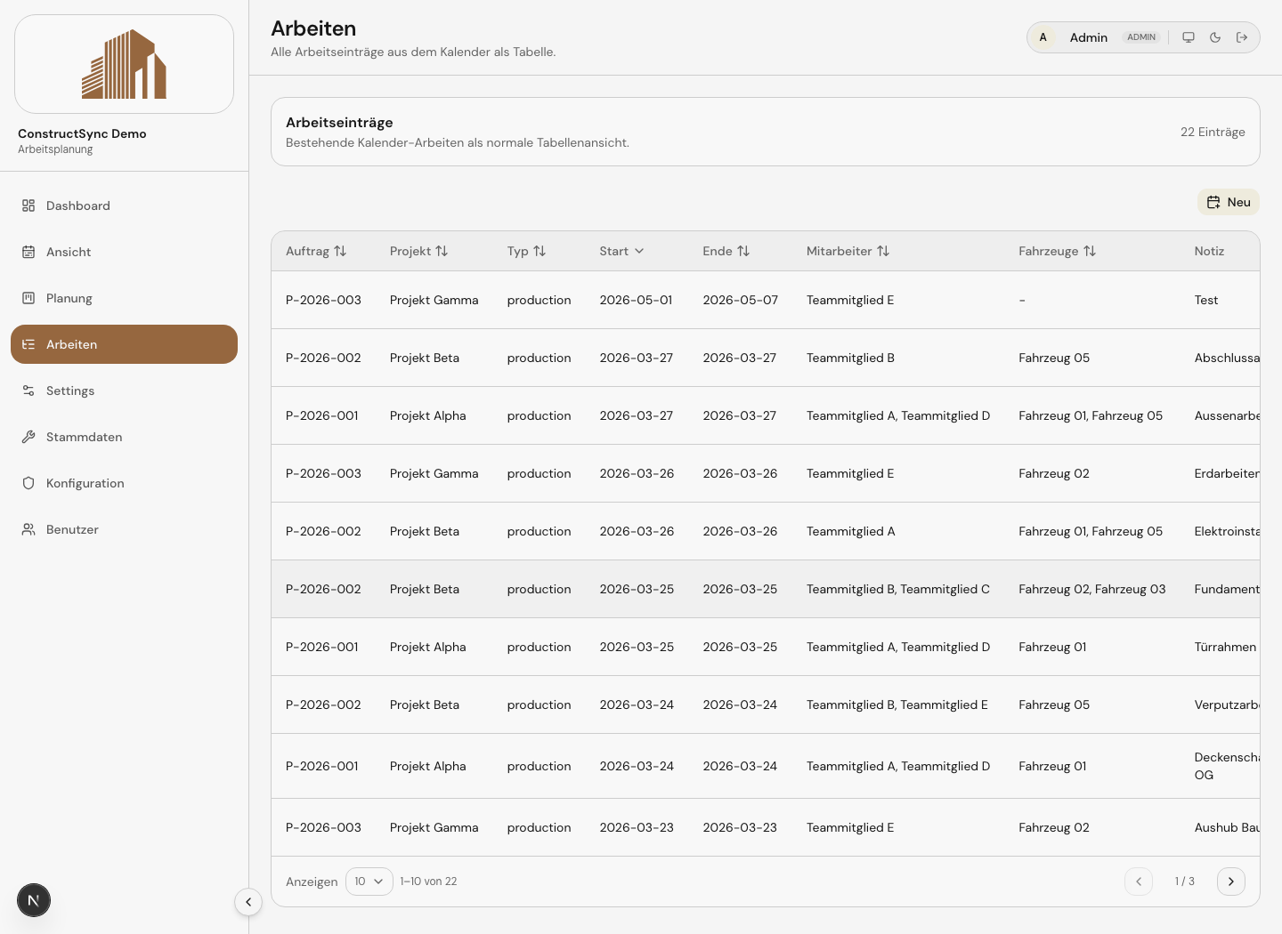
Task: Click the ConstructSync building logo
Action: click(x=124, y=64)
